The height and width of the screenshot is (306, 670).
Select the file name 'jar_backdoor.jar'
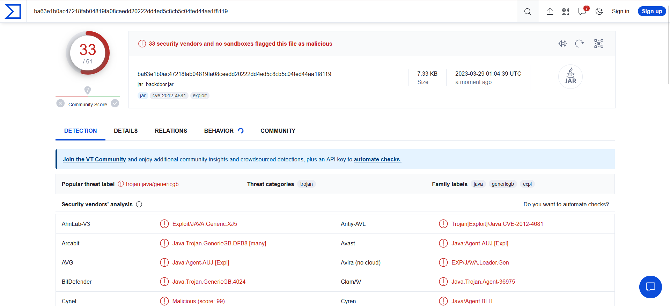click(155, 84)
